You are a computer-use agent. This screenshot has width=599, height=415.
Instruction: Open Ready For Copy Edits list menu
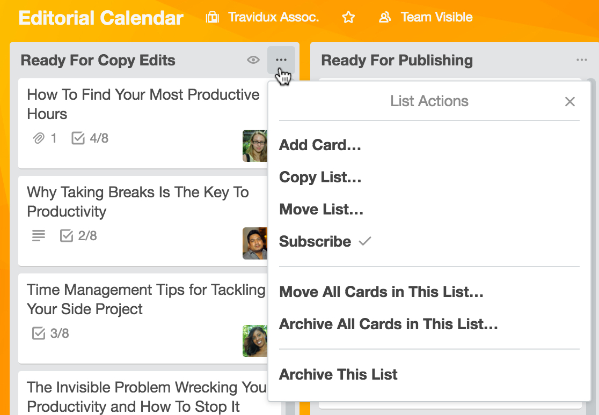pyautogui.click(x=281, y=60)
